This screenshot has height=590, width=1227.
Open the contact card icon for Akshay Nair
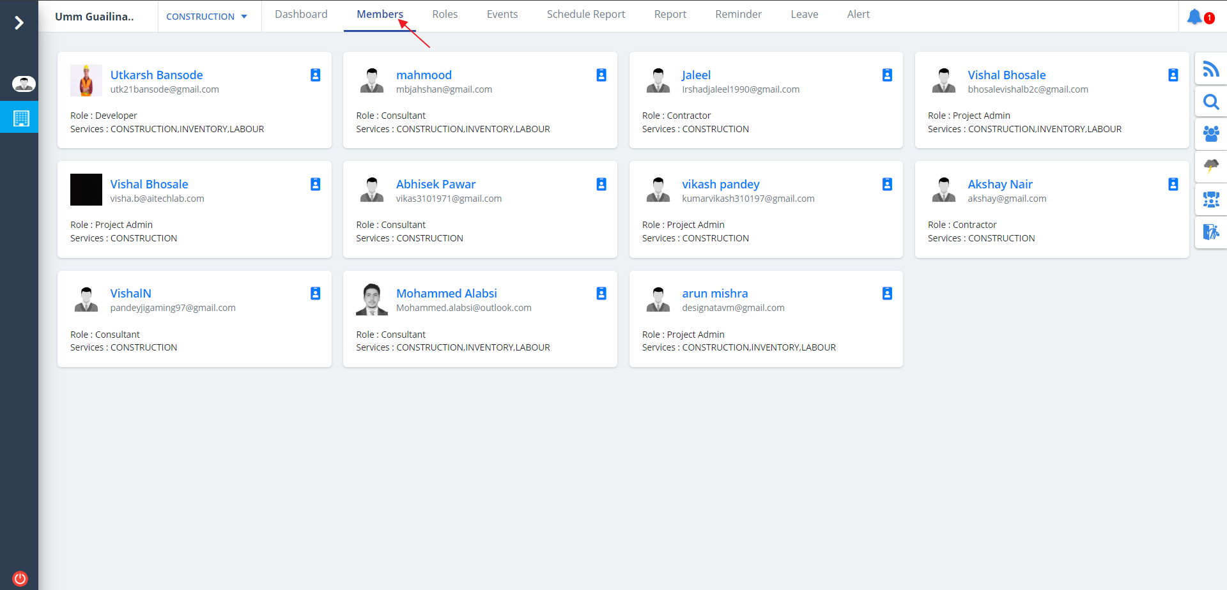coord(1173,185)
